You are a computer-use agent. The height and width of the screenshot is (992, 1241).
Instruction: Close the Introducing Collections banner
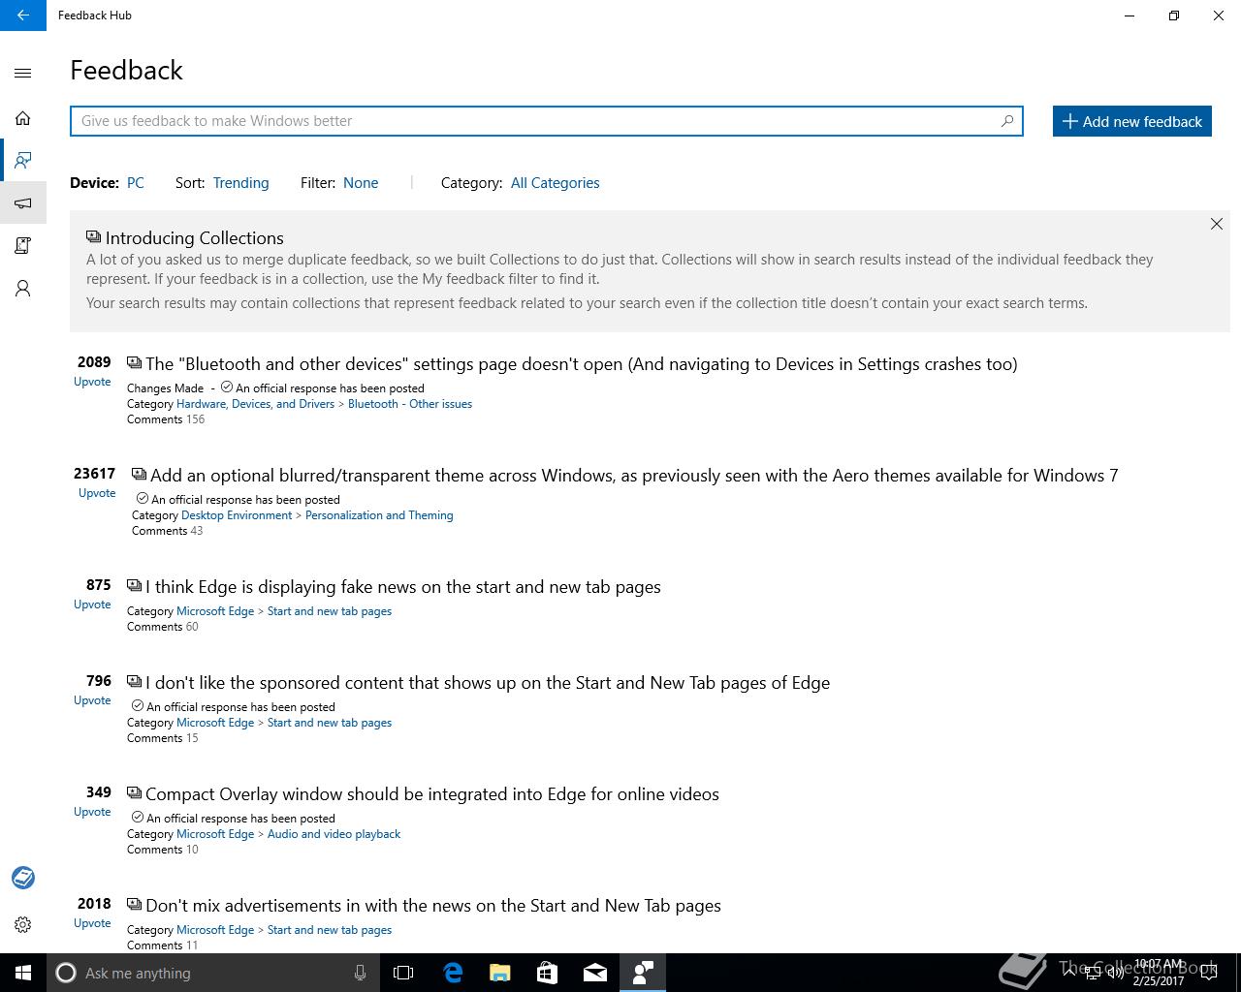coord(1216,224)
